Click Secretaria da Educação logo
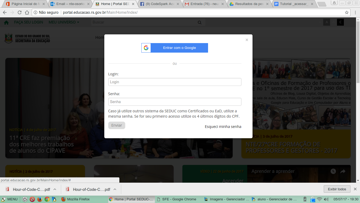360x203 pixels. coord(27,39)
